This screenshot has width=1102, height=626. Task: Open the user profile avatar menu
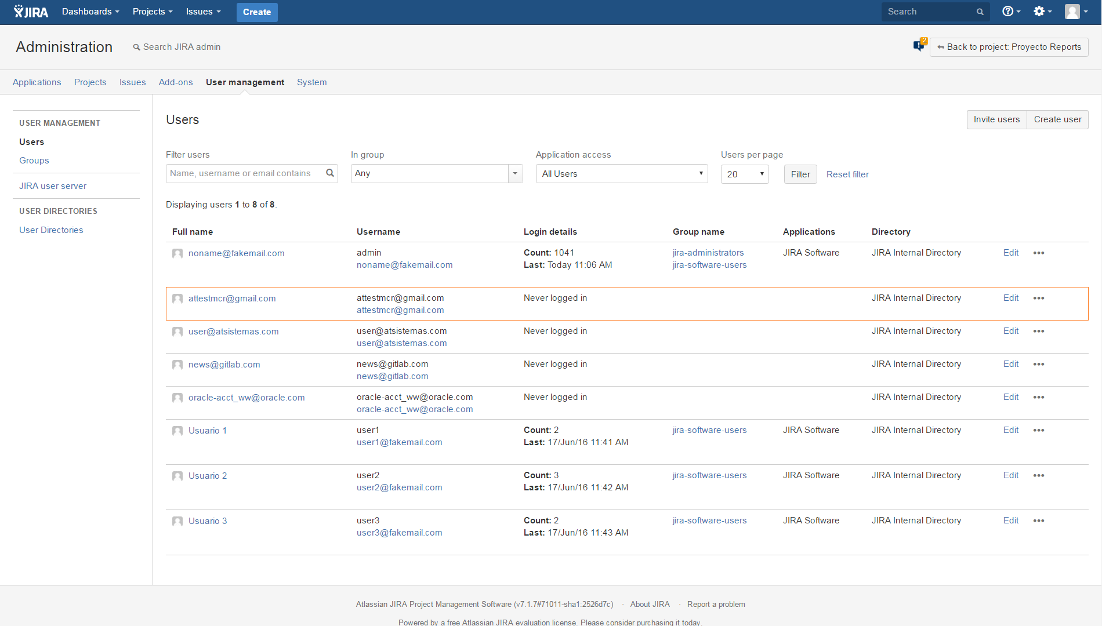[1076, 12]
